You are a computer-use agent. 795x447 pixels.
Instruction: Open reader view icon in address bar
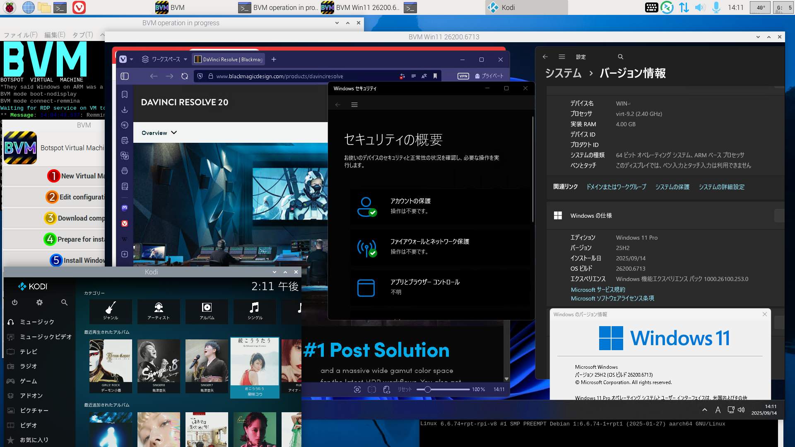pos(413,76)
